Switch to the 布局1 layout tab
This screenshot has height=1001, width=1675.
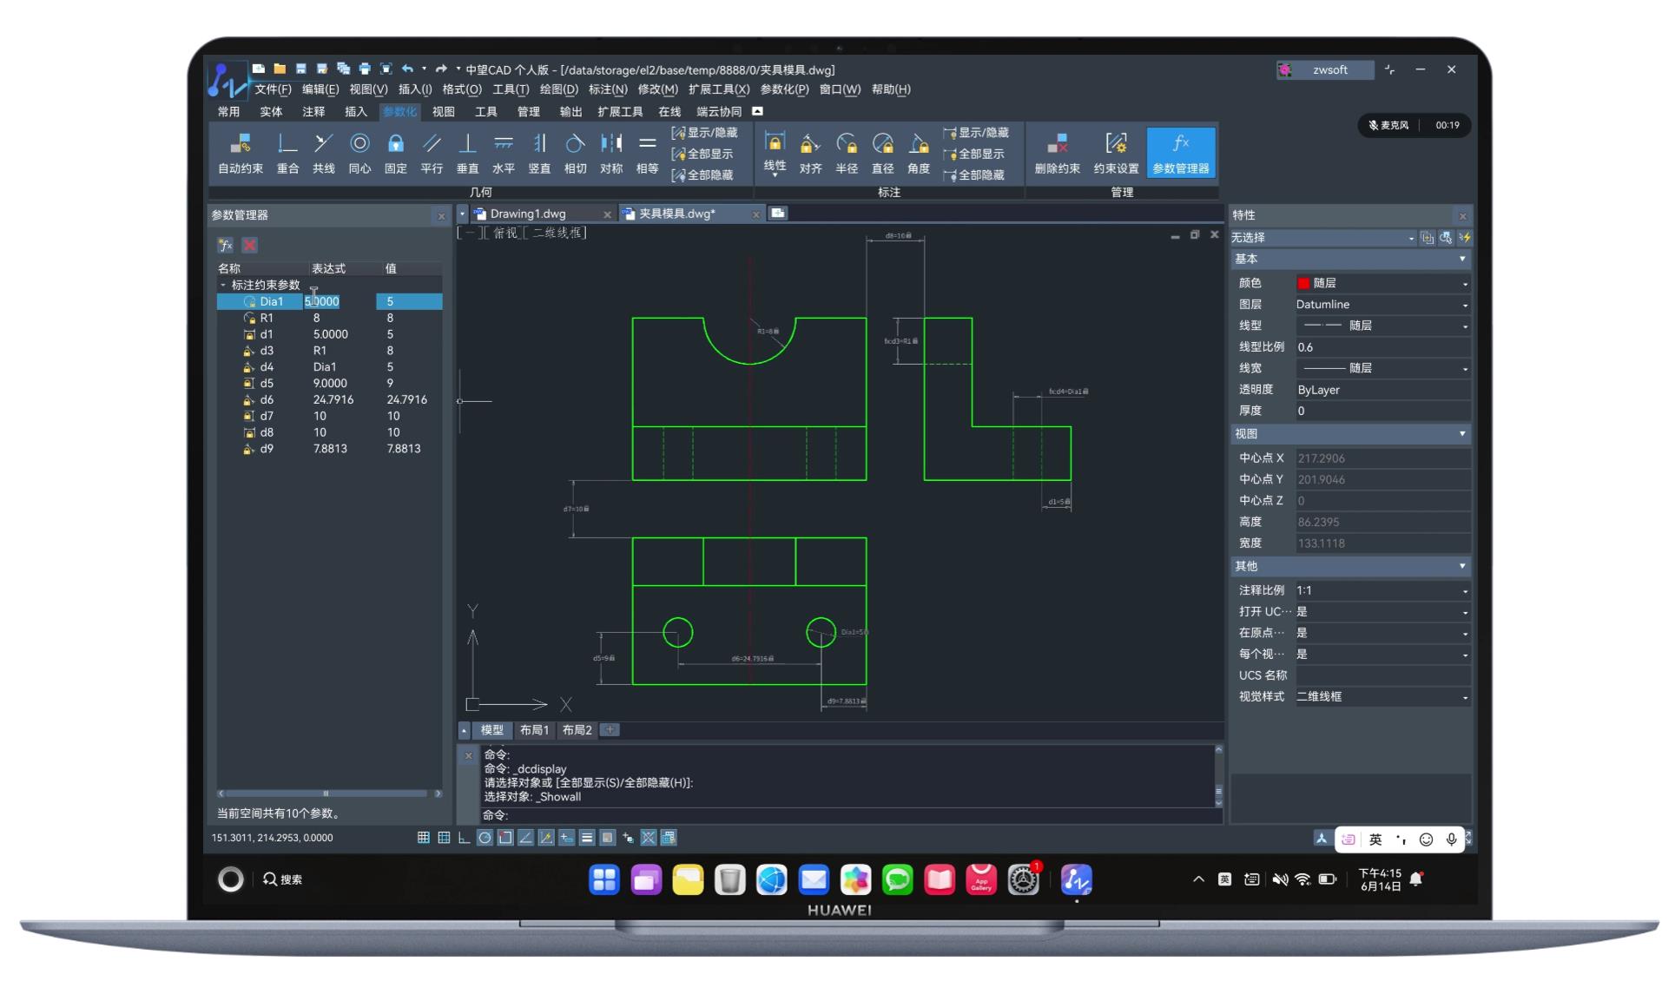click(534, 730)
